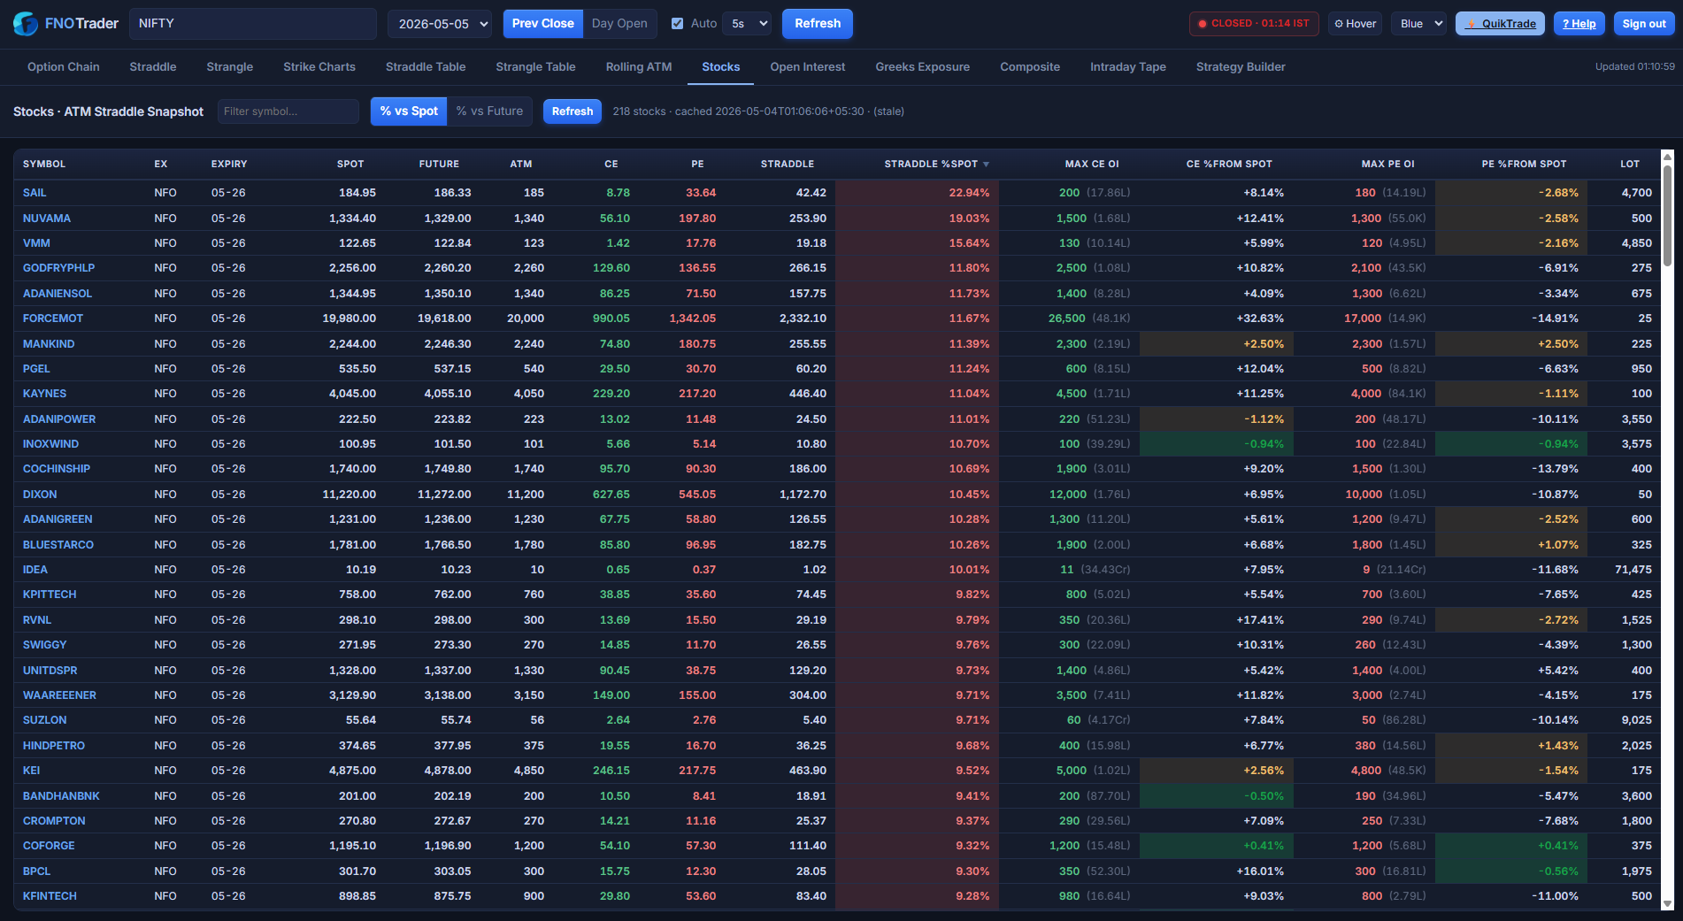1683x921 pixels.
Task: Click the 71,475 lot value for IDEA
Action: 1633,570
